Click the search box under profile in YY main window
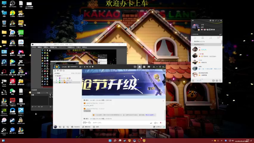254x143 pixels. coord(205,34)
